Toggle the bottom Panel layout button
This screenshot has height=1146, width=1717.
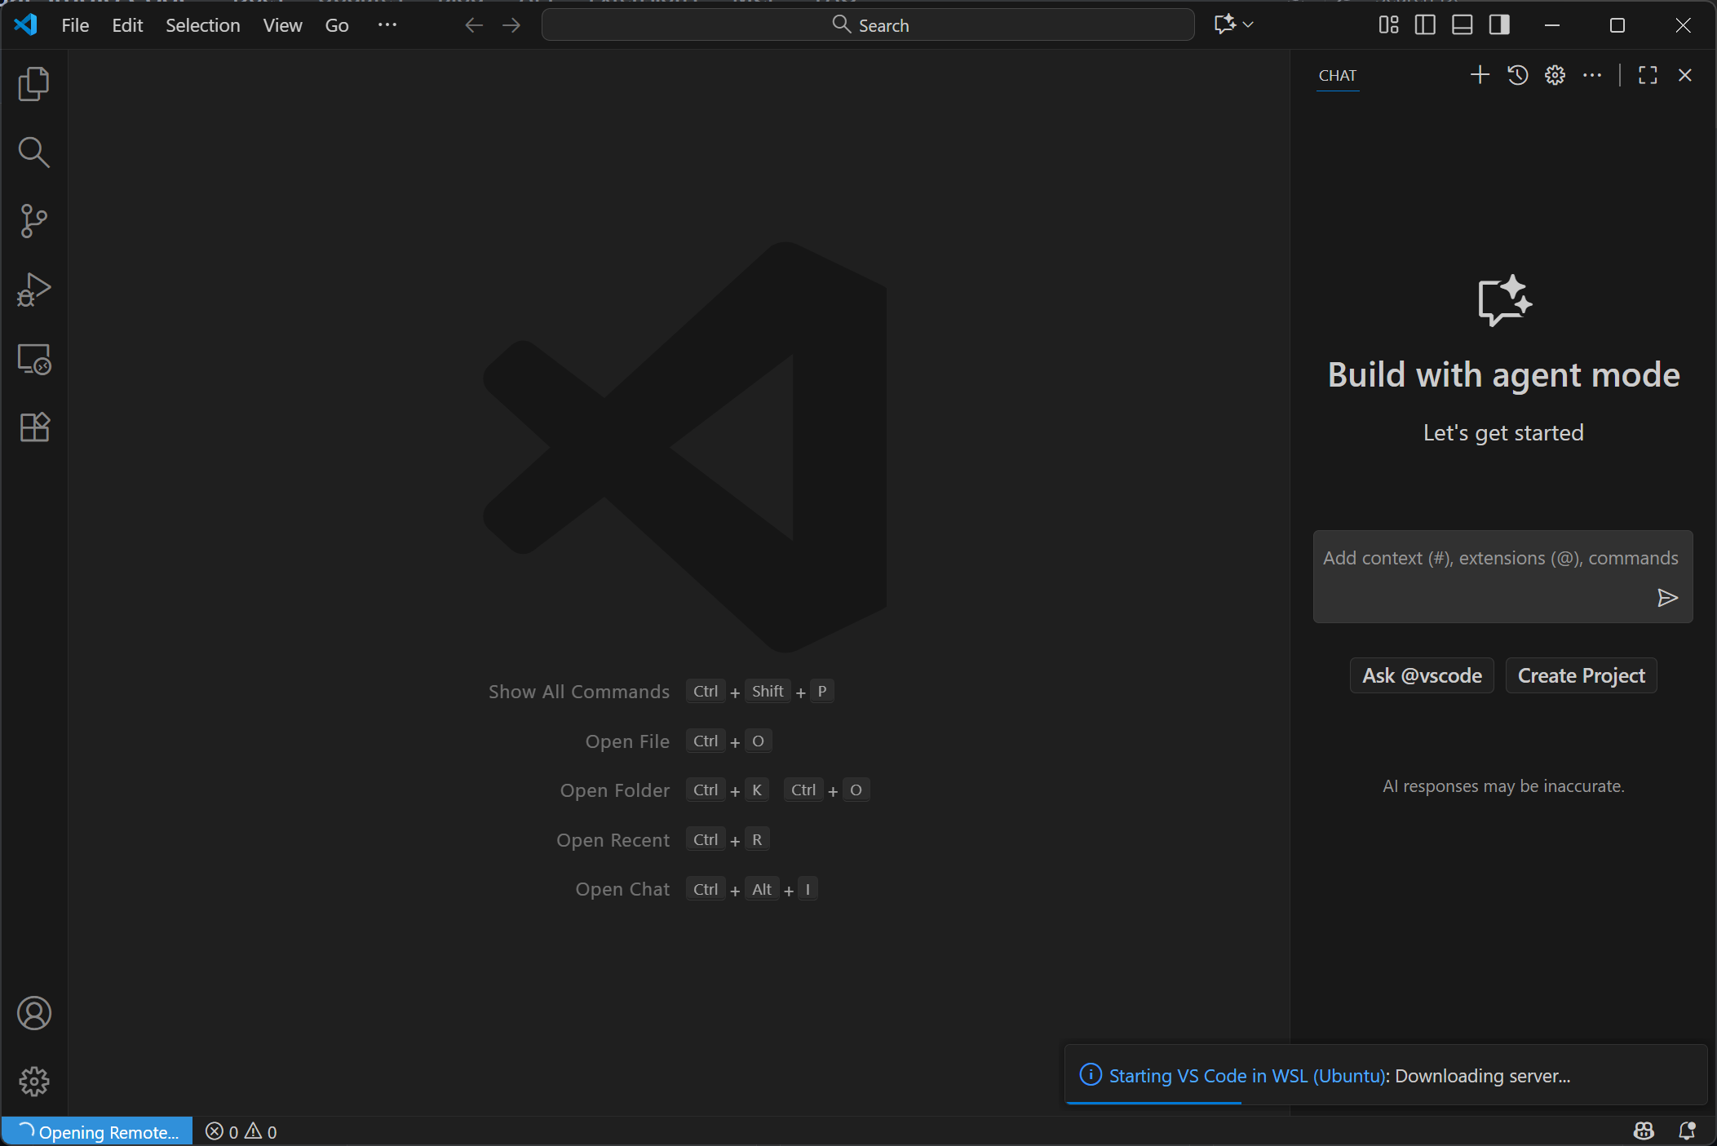tap(1462, 25)
